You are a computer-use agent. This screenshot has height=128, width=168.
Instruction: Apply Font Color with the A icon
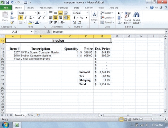coord(37,23)
